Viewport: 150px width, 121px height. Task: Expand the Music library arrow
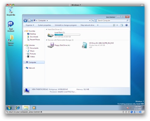[x=26, y=51]
